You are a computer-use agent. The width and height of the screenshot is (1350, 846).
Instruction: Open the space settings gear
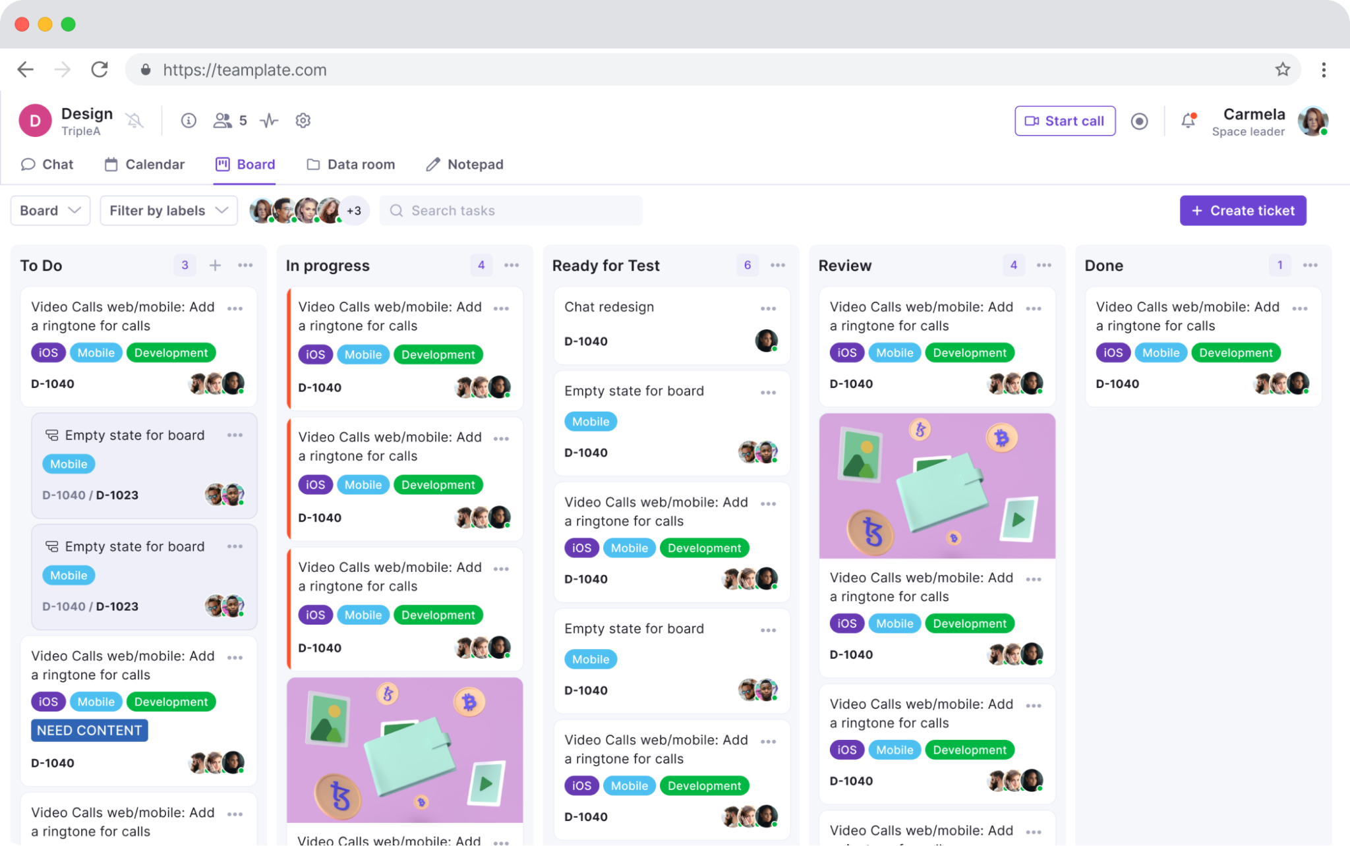click(303, 121)
